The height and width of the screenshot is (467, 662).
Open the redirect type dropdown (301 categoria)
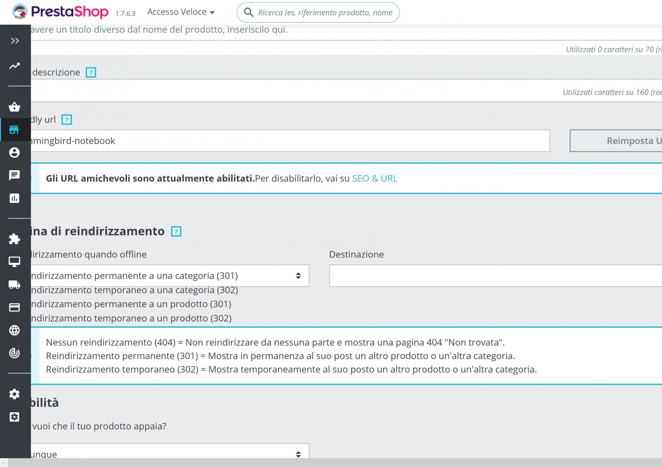click(x=169, y=276)
